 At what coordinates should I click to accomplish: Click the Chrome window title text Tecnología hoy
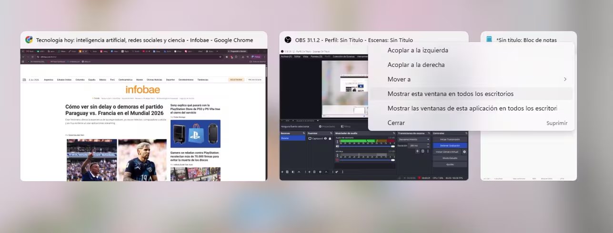[144, 40]
